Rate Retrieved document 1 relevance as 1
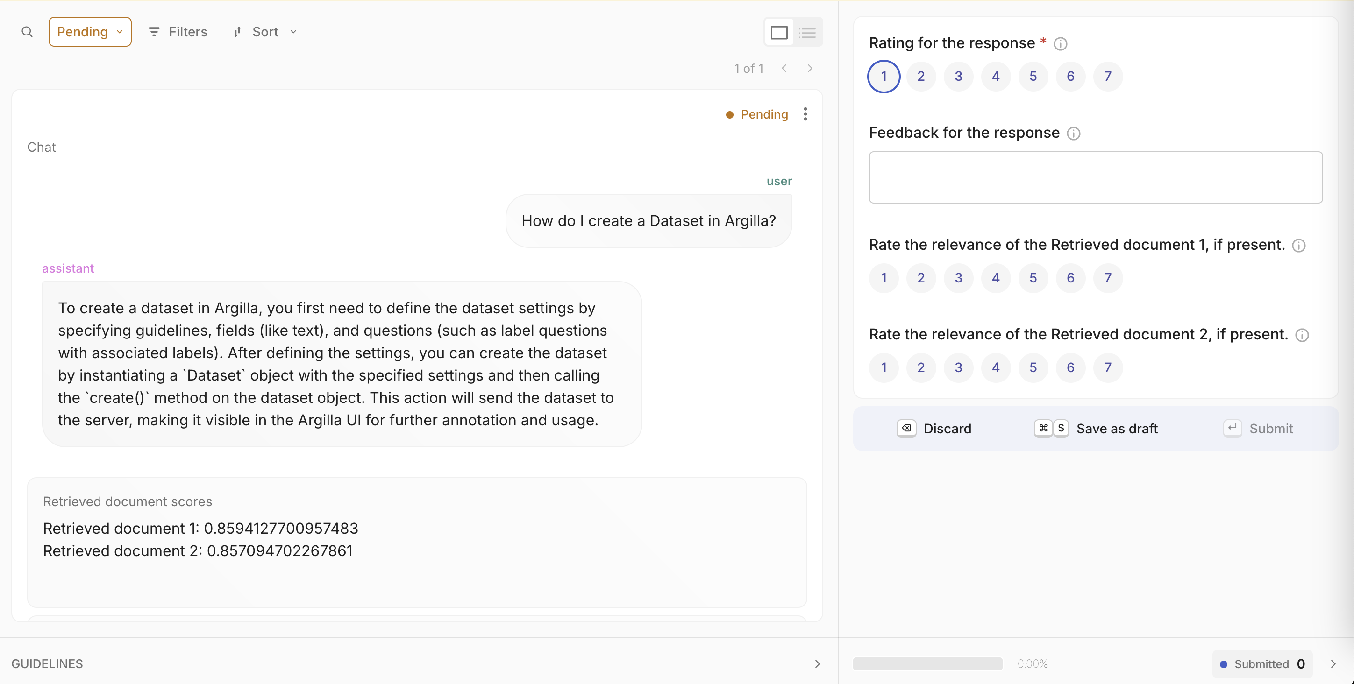Screen dimensions: 1354x684 click(x=884, y=278)
